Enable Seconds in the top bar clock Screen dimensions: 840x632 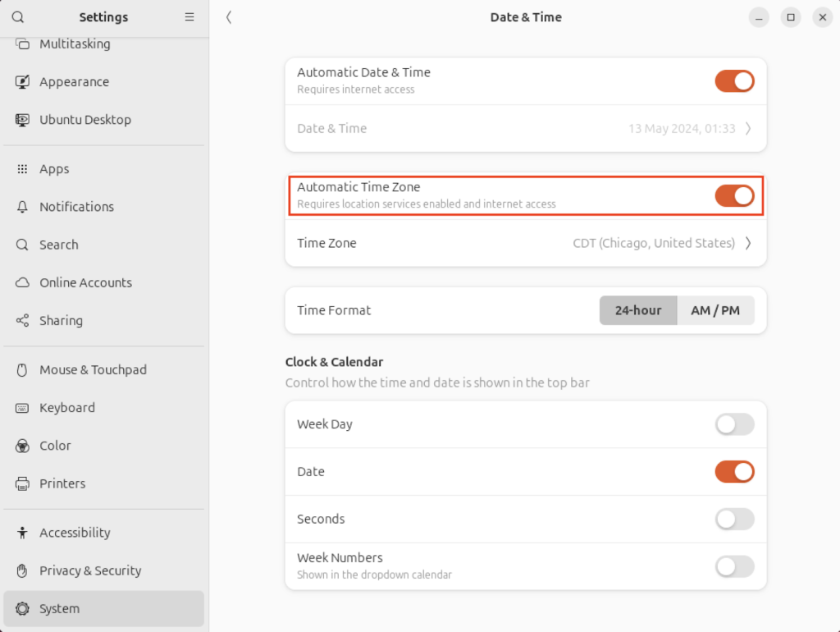click(734, 519)
